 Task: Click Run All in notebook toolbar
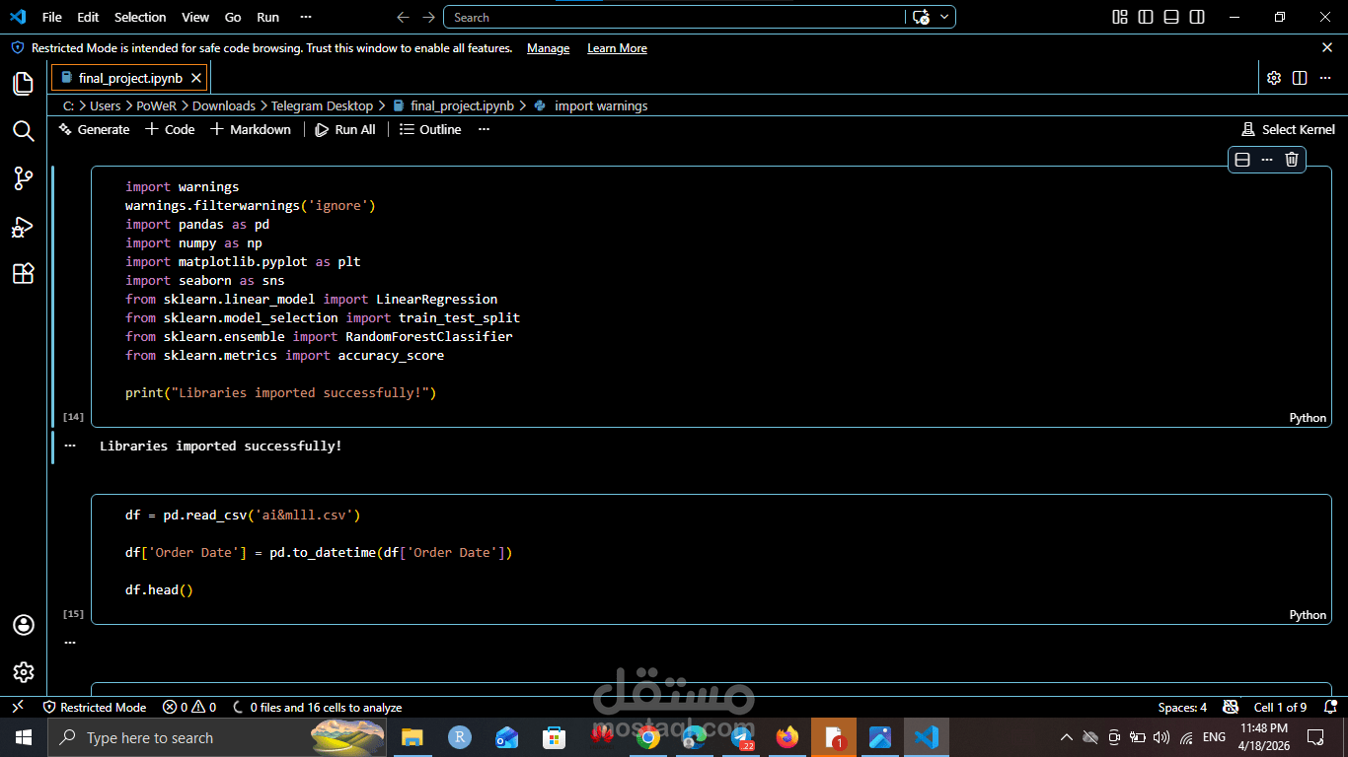pos(345,129)
